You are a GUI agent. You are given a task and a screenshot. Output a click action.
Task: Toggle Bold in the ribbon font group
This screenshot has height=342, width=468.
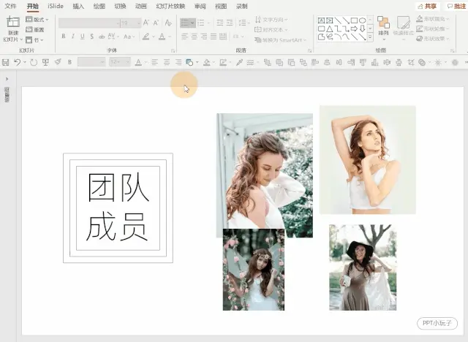point(64,37)
